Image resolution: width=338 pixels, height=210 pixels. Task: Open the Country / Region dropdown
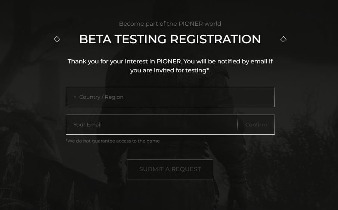click(x=170, y=97)
